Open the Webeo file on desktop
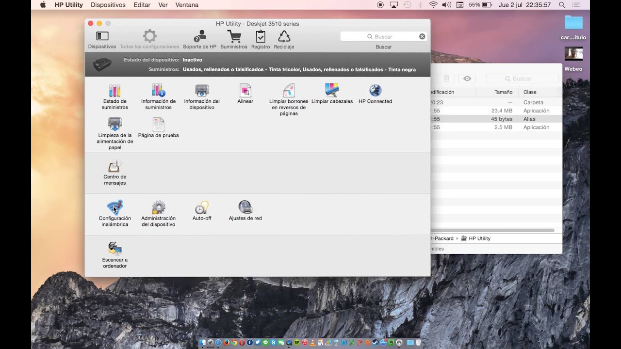Viewport: 621px width, 349px height. 573,59
